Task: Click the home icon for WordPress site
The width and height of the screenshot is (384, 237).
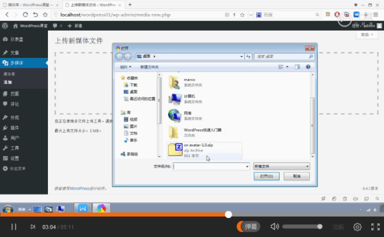Action: pos(15,25)
